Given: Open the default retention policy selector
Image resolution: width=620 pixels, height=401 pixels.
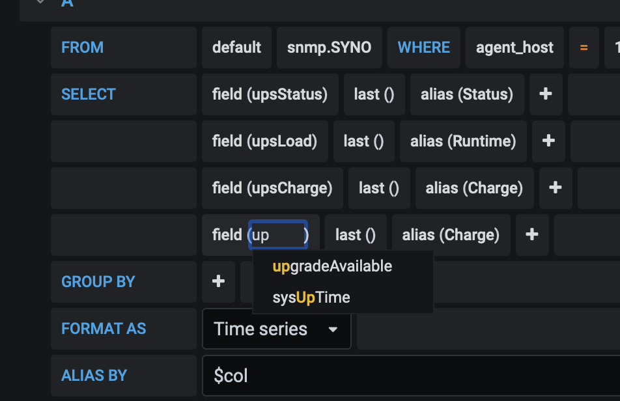Looking at the screenshot, I should click(236, 48).
